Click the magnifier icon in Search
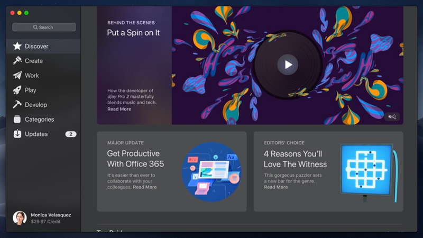Viewport: 423px width, 238px height. point(35,27)
